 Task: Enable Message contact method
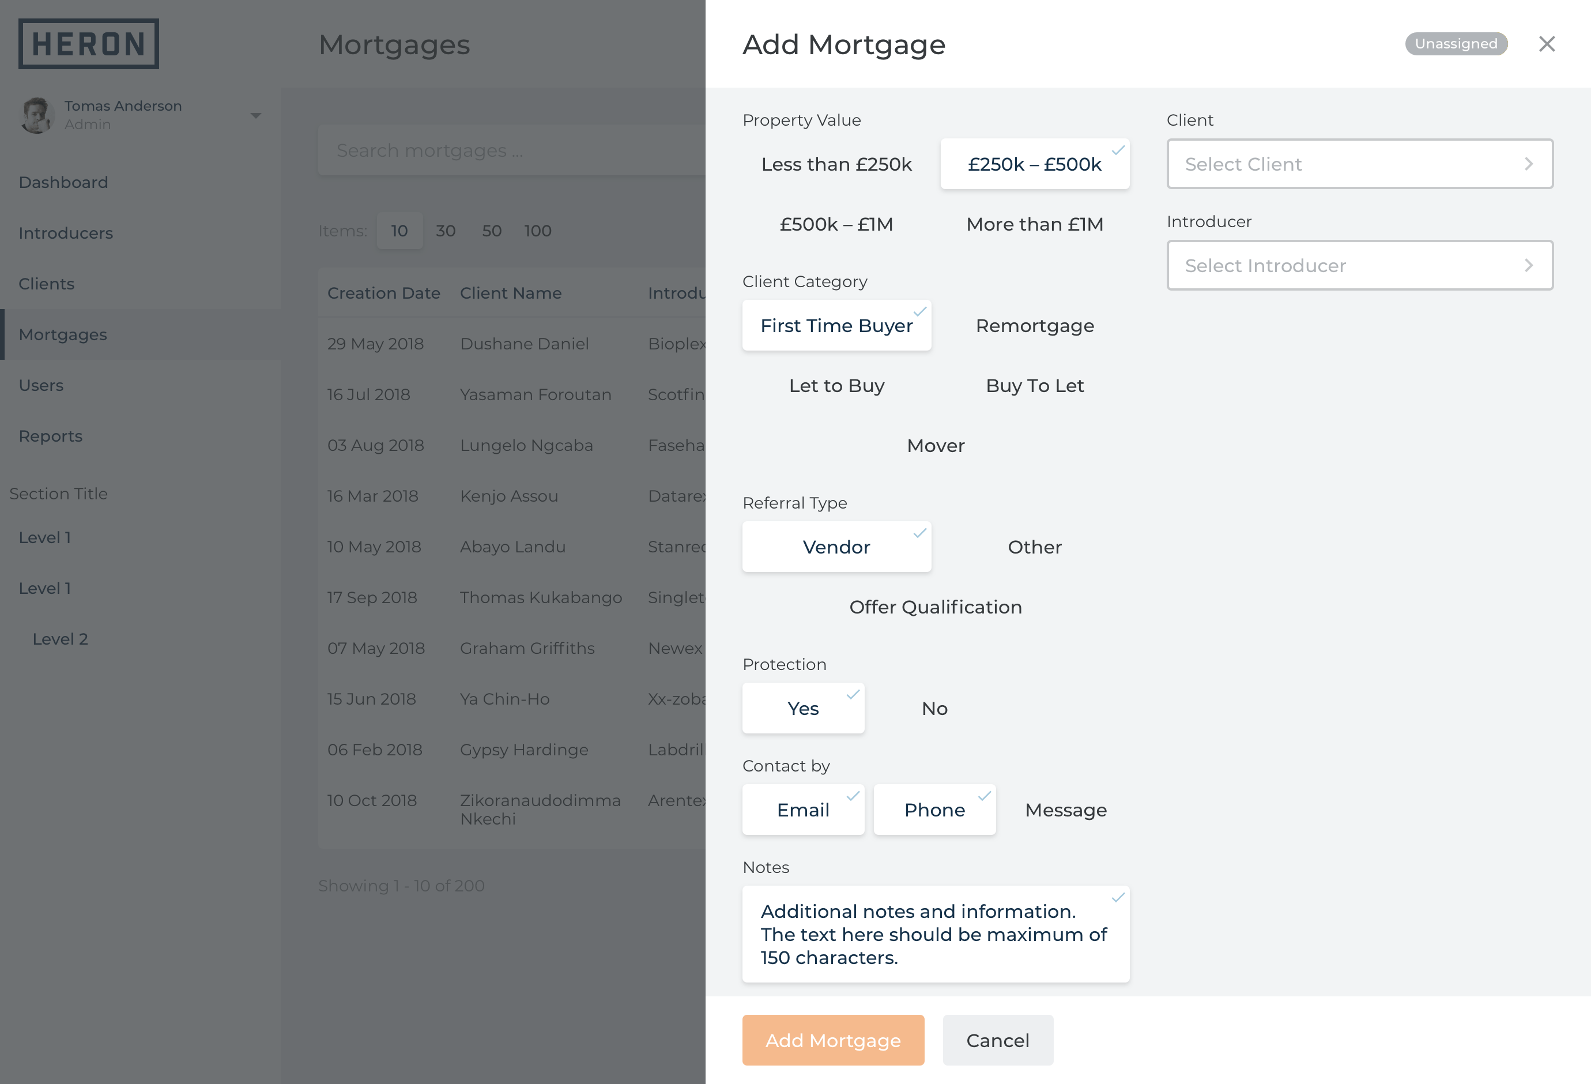pos(1066,810)
